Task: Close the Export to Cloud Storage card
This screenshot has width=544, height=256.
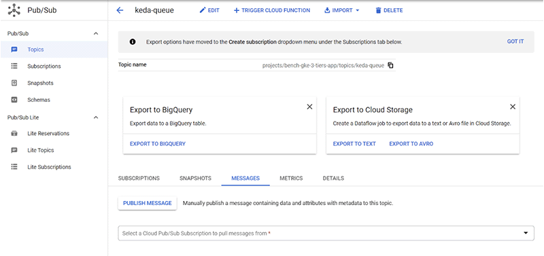Action: (x=513, y=107)
